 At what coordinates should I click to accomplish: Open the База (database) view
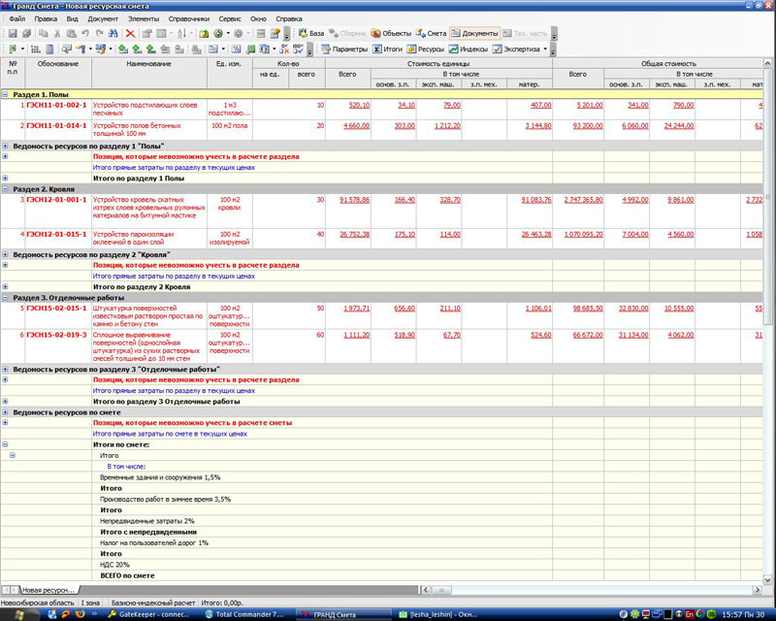309,33
